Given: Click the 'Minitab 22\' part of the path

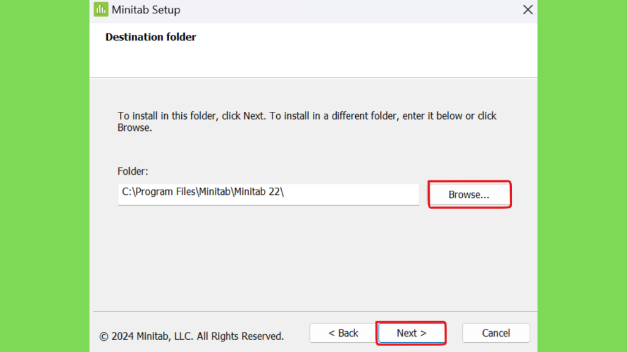Looking at the screenshot, I should pyautogui.click(x=259, y=191).
